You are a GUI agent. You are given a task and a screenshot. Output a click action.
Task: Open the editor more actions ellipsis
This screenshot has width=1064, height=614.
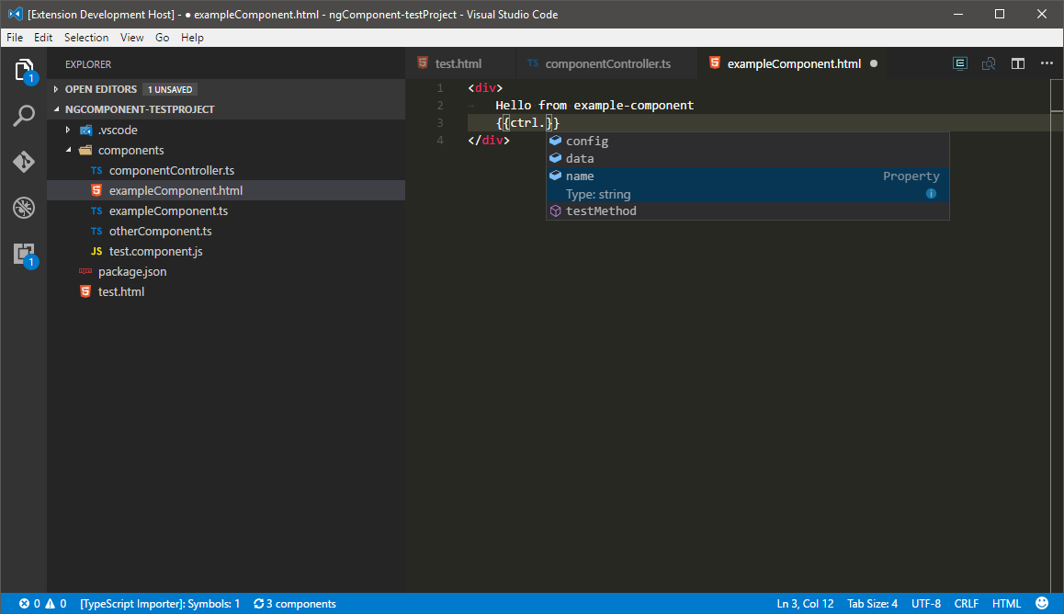(x=1047, y=63)
